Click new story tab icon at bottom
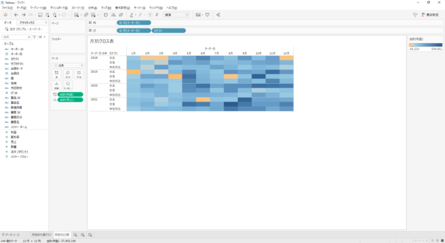445x243 pixels. [x=90, y=235]
